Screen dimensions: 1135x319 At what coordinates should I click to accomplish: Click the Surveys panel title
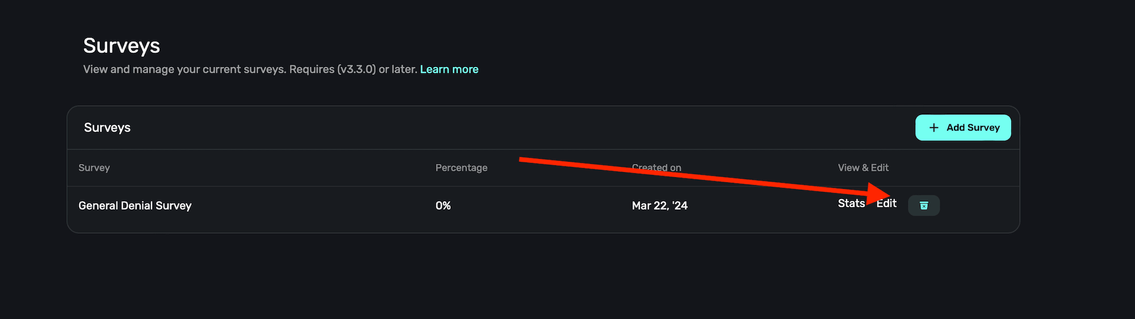click(107, 128)
